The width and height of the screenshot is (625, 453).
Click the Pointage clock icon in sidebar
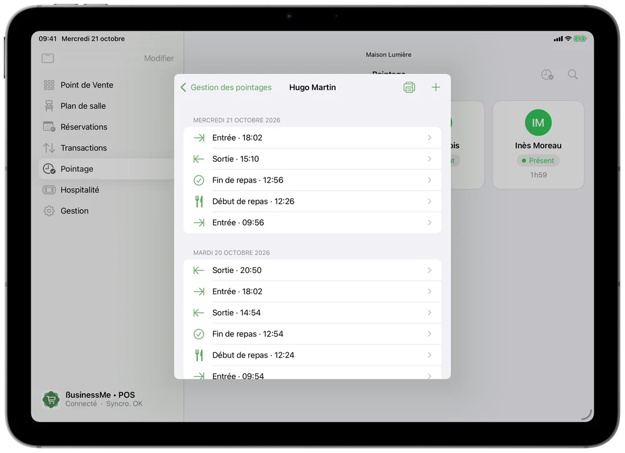point(49,169)
